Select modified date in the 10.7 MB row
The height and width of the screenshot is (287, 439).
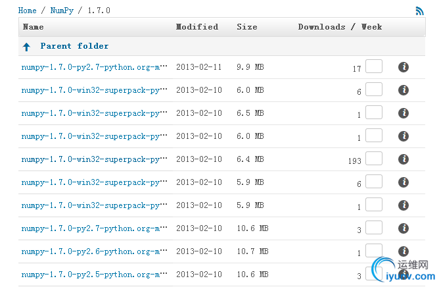[x=198, y=251]
